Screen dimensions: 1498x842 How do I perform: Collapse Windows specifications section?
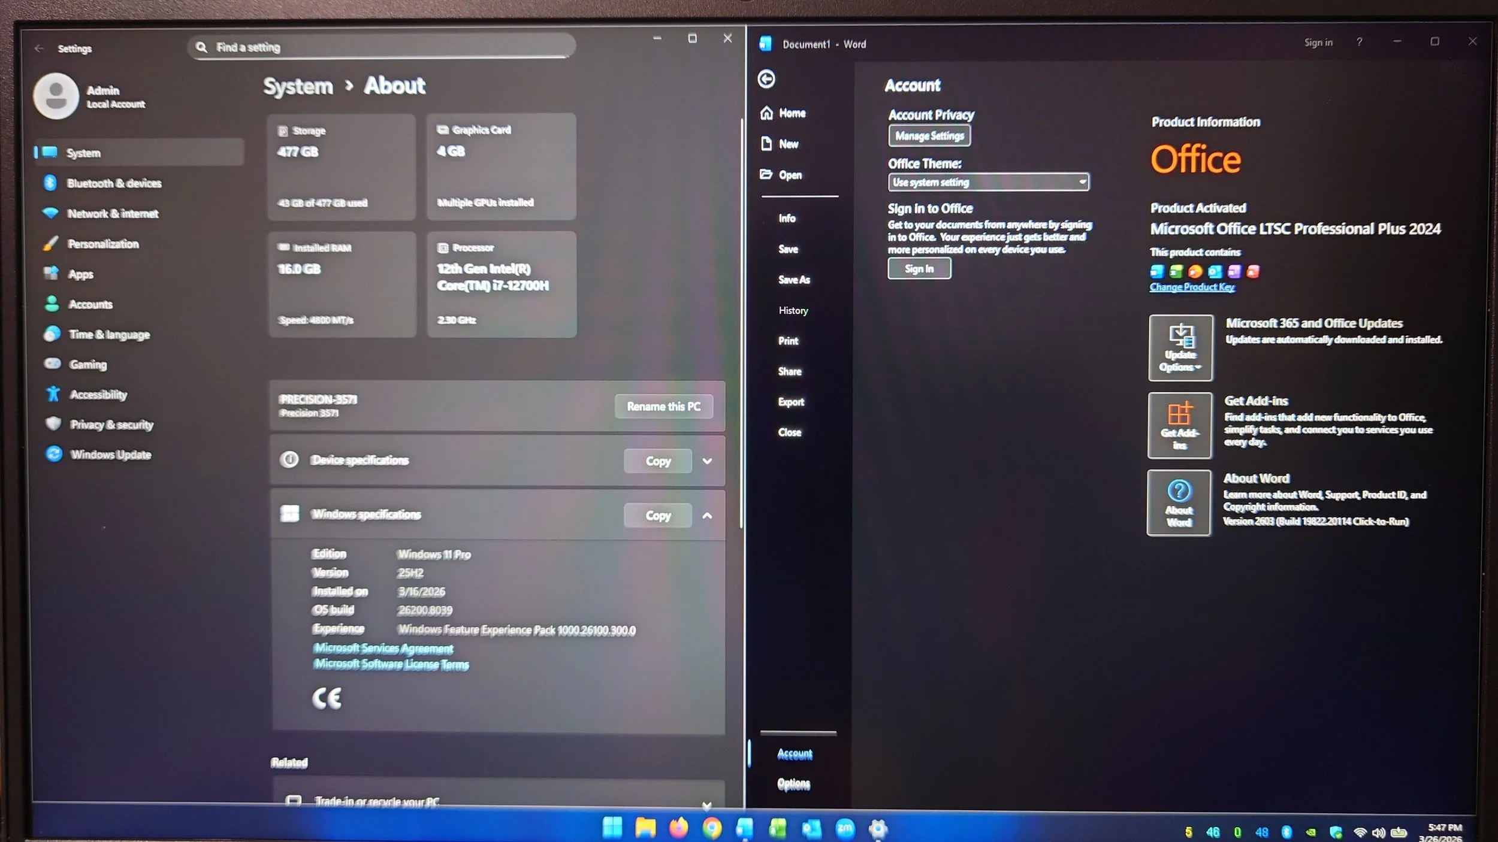(707, 516)
